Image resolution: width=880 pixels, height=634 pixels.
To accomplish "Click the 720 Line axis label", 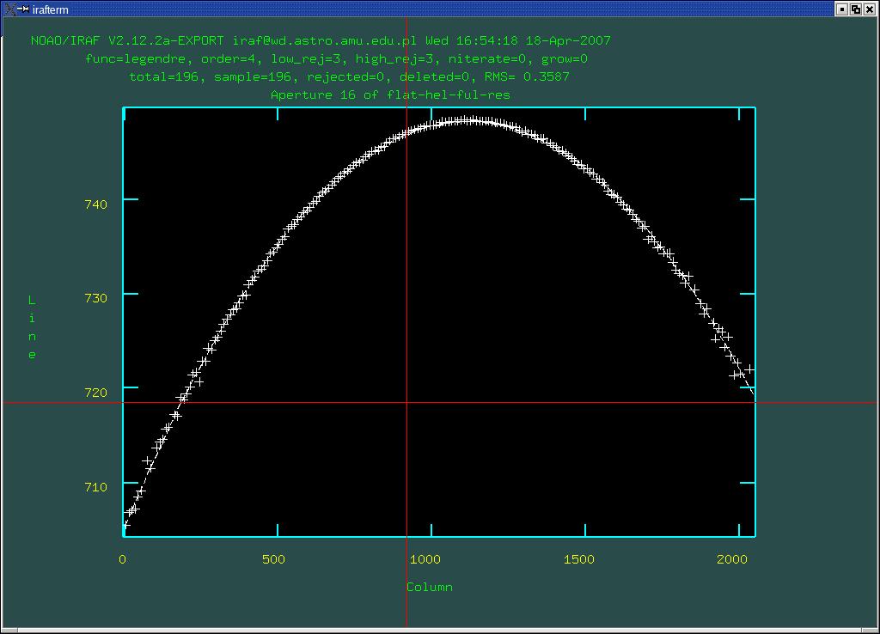I will pyautogui.click(x=96, y=393).
